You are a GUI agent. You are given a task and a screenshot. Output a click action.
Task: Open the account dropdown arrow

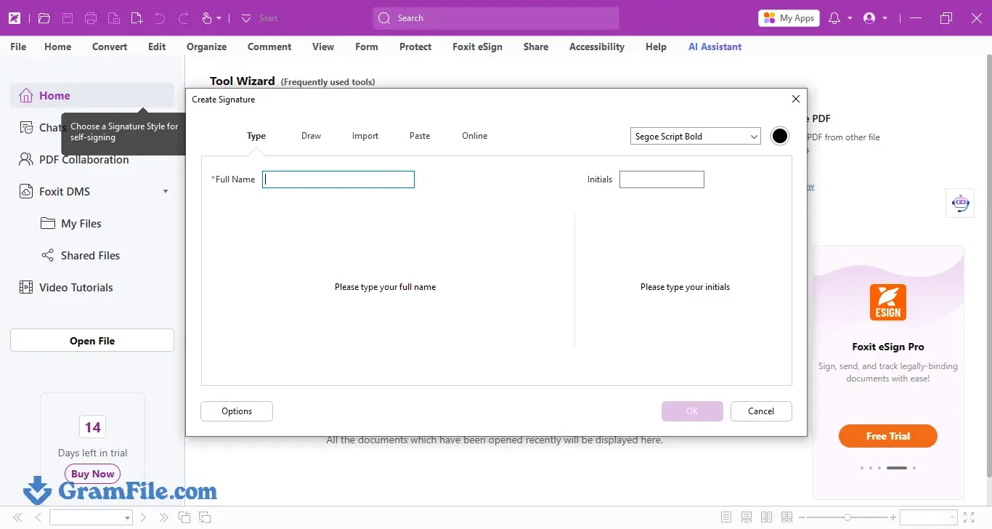pyautogui.click(x=885, y=18)
